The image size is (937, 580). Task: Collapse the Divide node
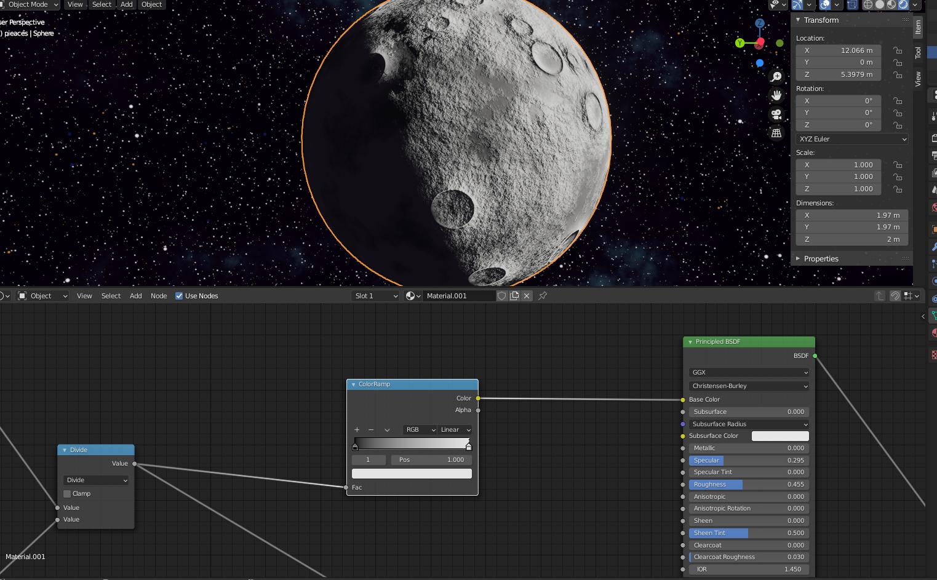[64, 450]
